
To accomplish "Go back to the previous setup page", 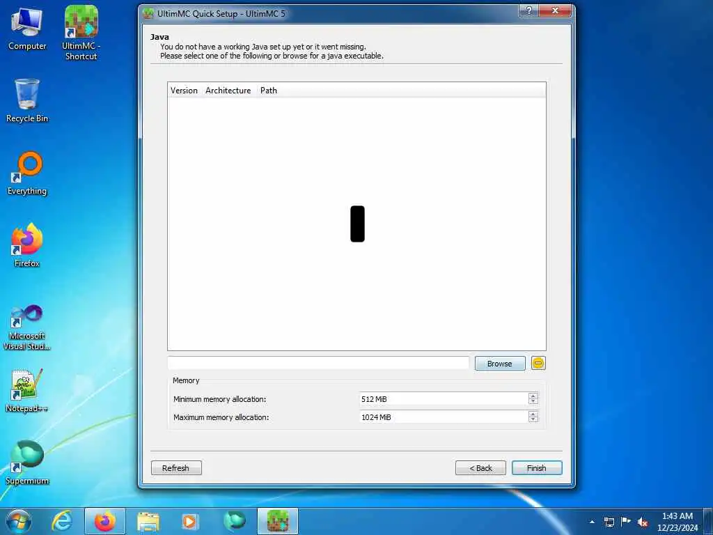I will click(480, 468).
